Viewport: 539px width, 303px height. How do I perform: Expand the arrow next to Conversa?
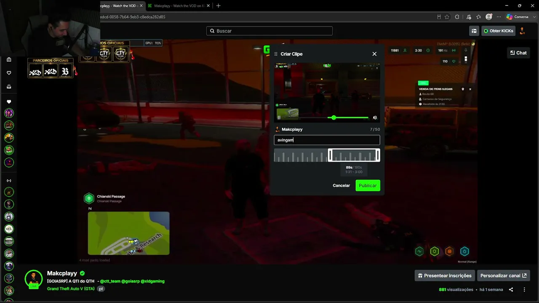click(534, 17)
